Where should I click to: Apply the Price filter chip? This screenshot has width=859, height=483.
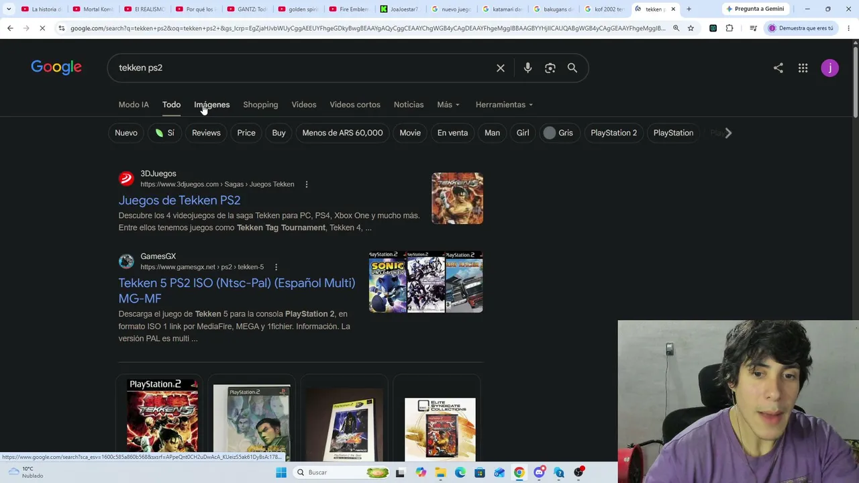tap(246, 133)
